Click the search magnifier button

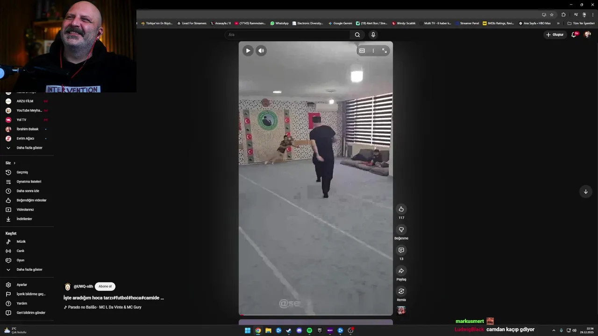coord(357,35)
